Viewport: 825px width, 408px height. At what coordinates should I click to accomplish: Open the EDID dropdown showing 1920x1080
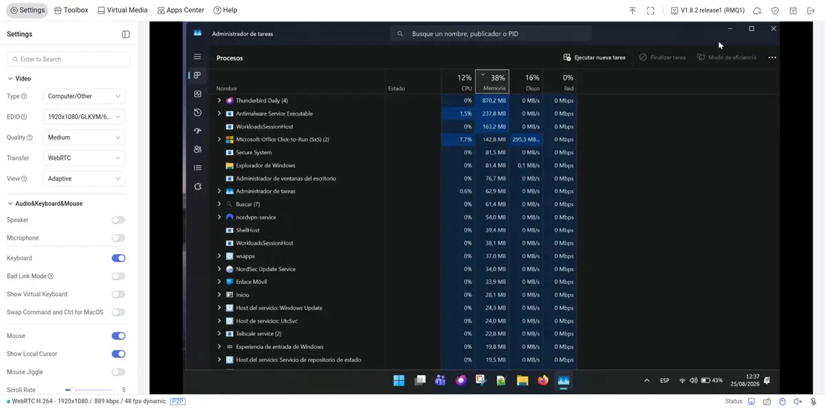pos(84,117)
